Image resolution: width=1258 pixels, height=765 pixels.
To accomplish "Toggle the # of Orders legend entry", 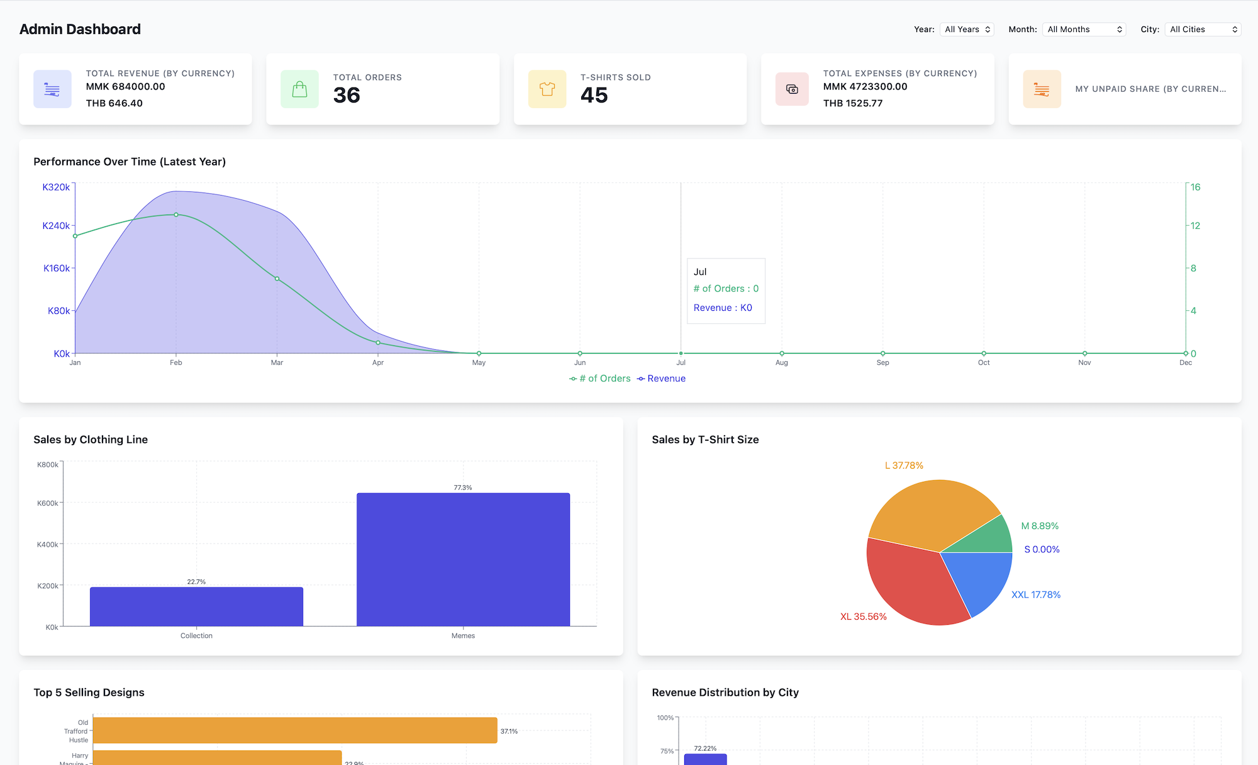I will point(599,379).
